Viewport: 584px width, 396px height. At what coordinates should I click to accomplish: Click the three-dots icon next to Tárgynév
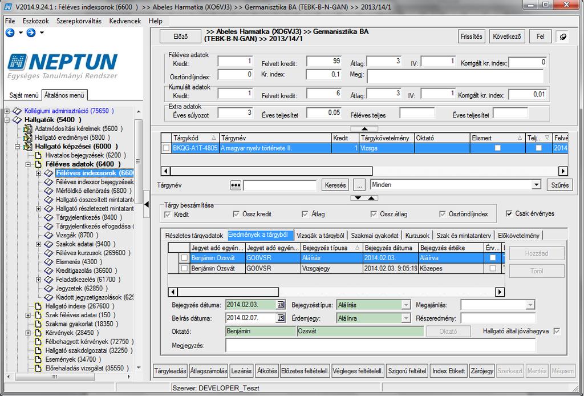click(x=236, y=185)
